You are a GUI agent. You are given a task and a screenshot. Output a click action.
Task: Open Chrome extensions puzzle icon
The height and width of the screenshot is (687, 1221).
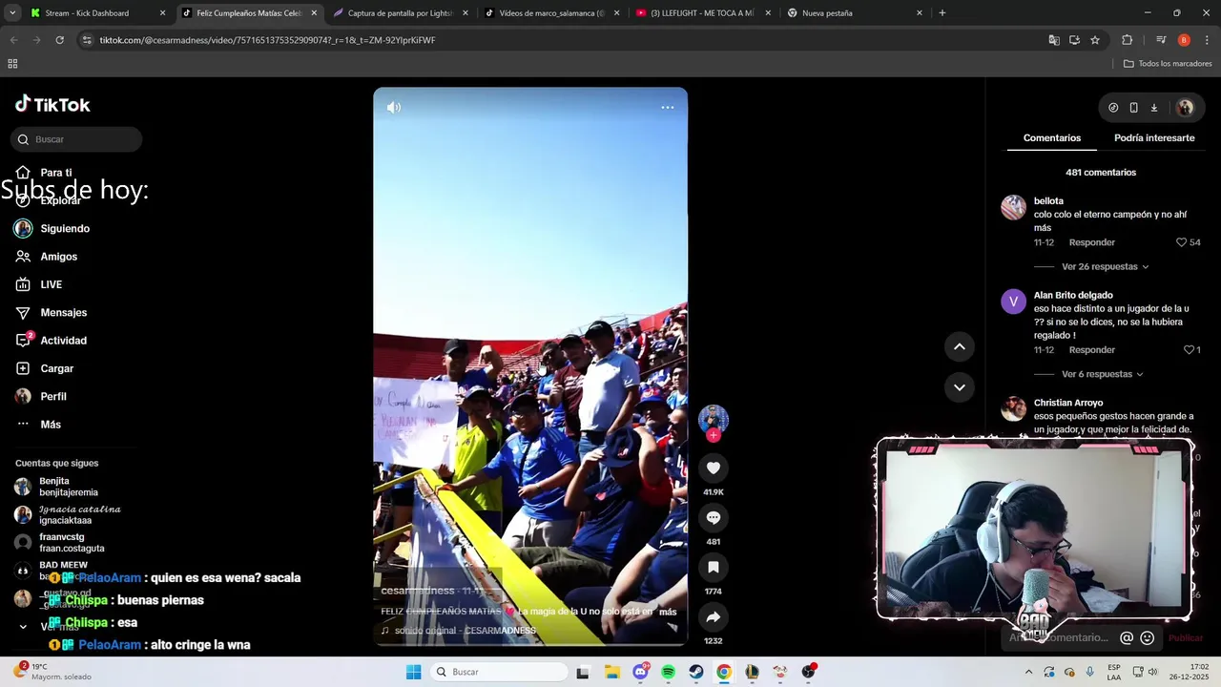1128,40
